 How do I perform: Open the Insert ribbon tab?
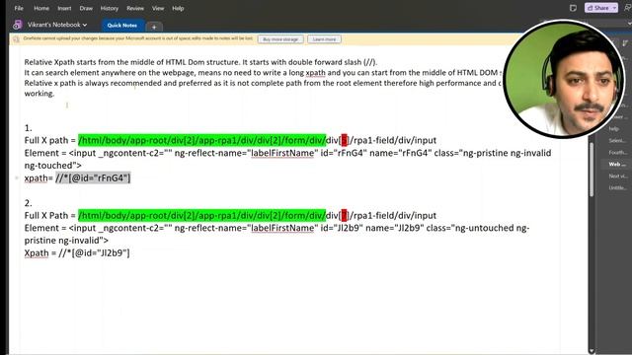pyautogui.click(x=64, y=8)
